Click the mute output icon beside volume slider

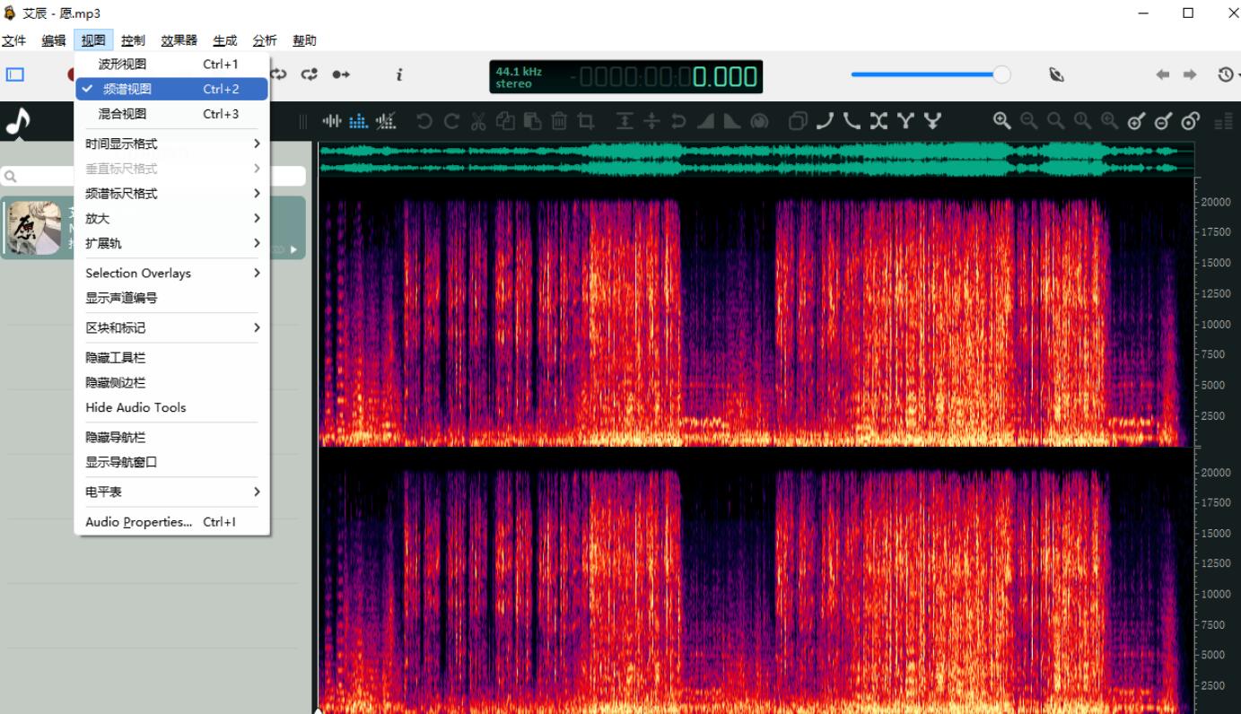(x=1056, y=75)
